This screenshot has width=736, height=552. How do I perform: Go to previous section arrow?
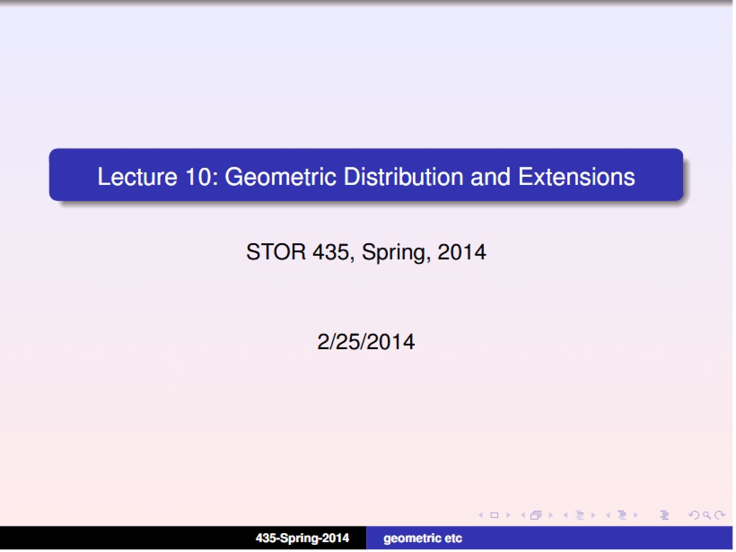tap(608, 515)
